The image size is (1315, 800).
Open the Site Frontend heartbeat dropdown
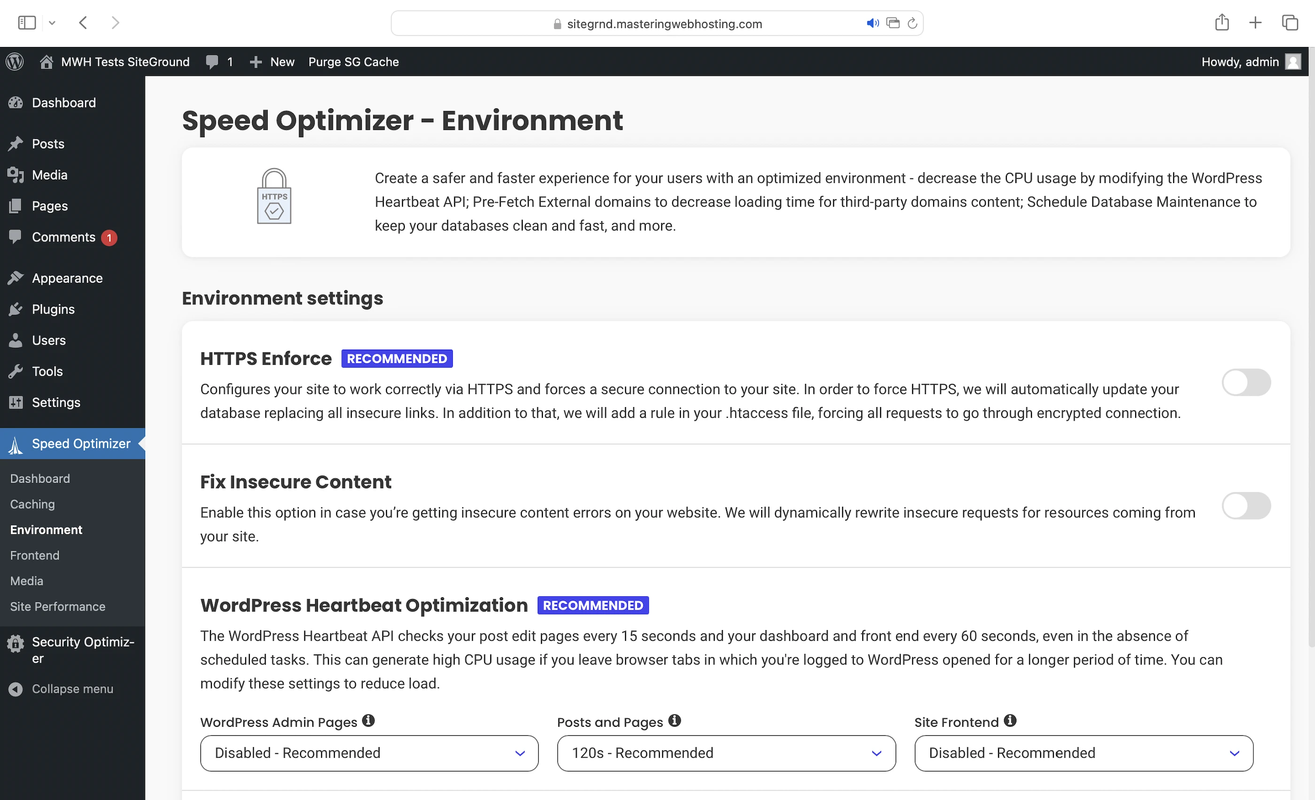tap(1083, 753)
